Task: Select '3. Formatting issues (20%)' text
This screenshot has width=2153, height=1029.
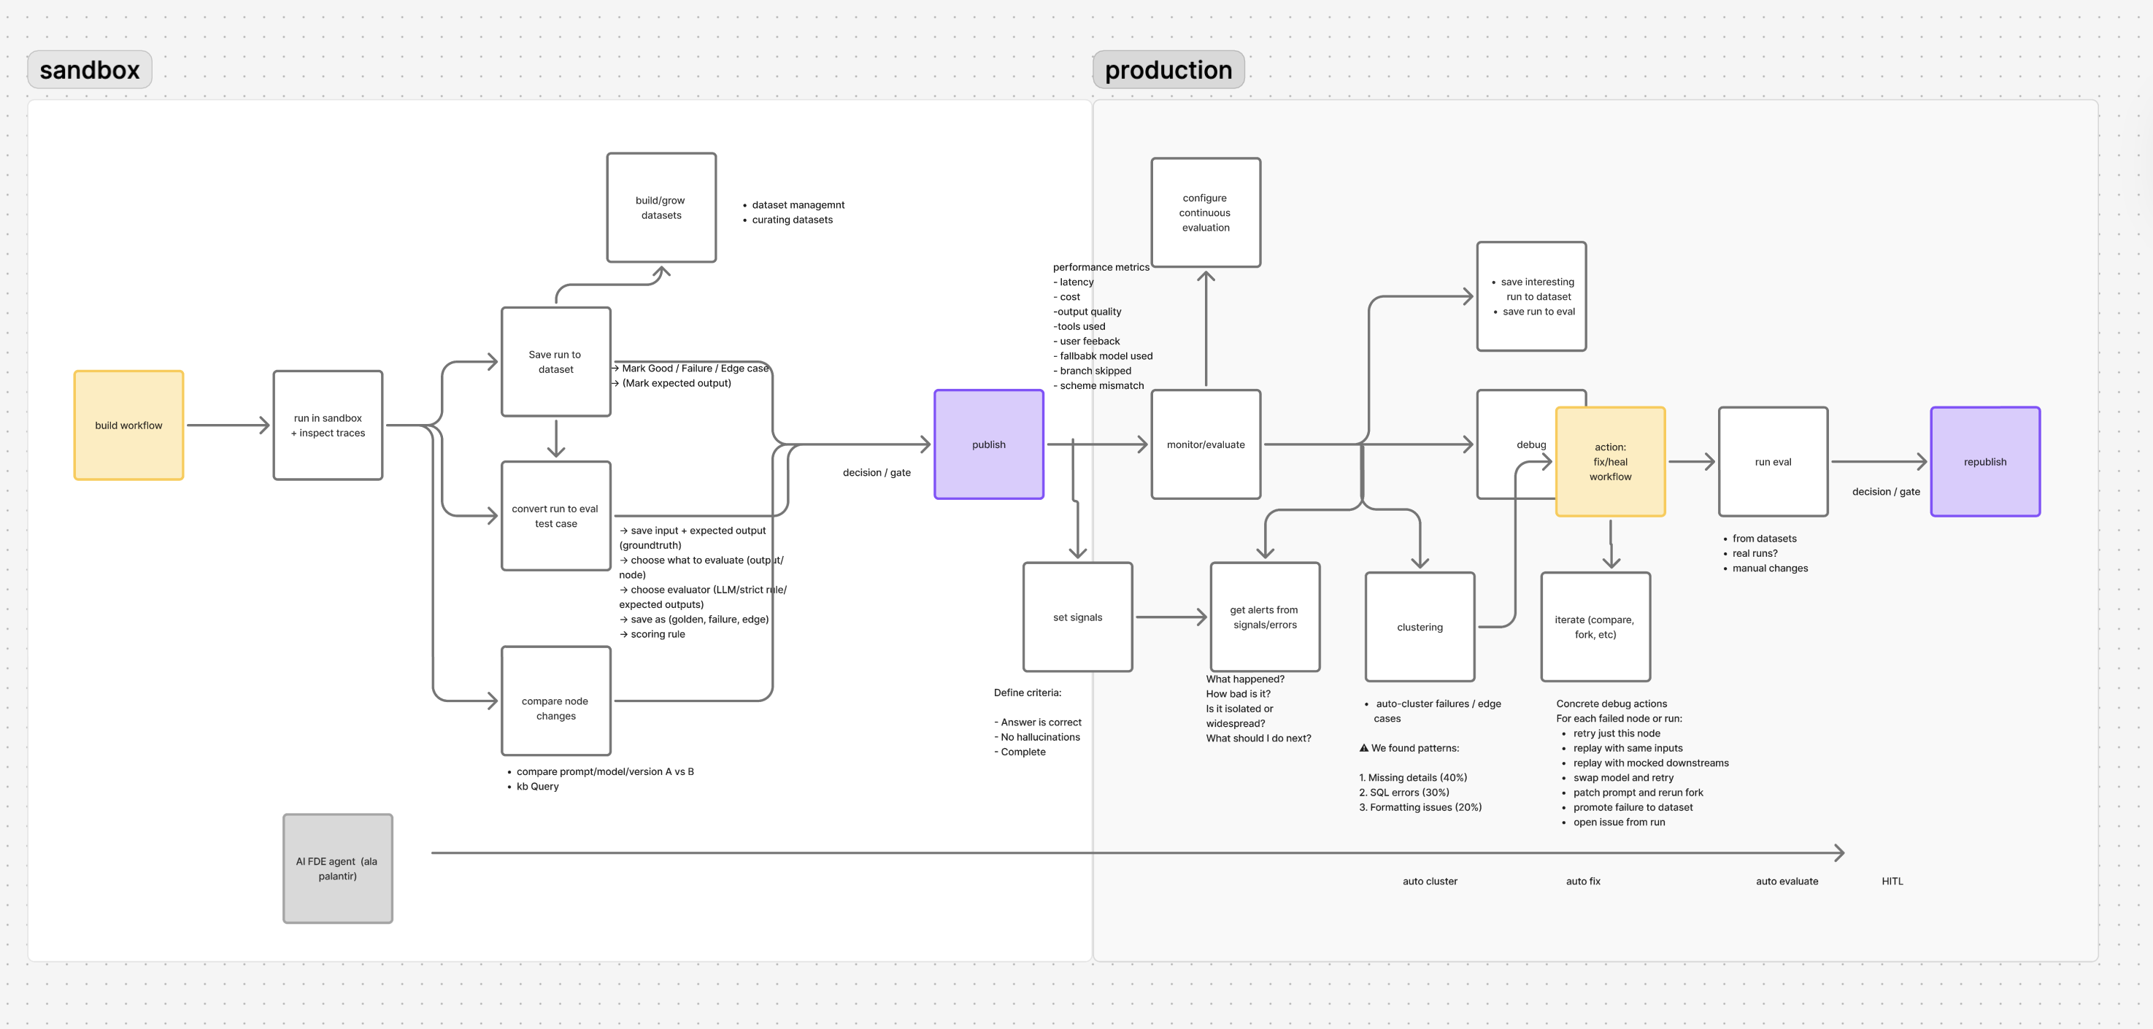Action: (x=1420, y=807)
